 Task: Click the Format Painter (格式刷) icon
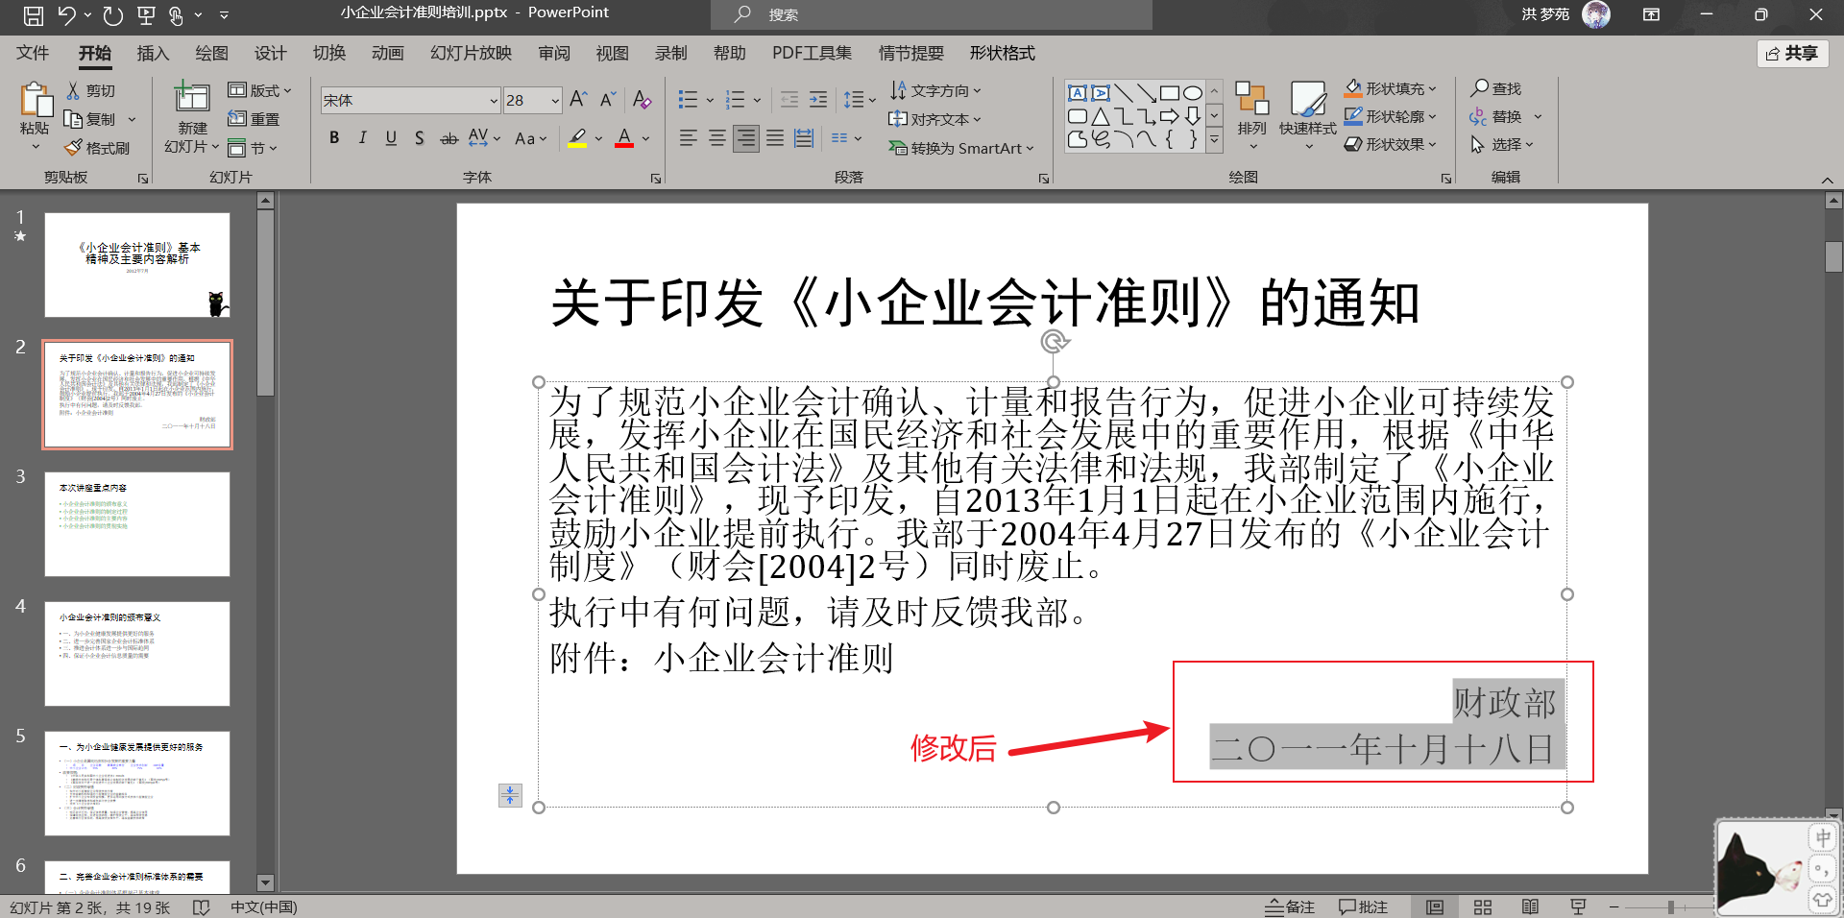[73, 148]
